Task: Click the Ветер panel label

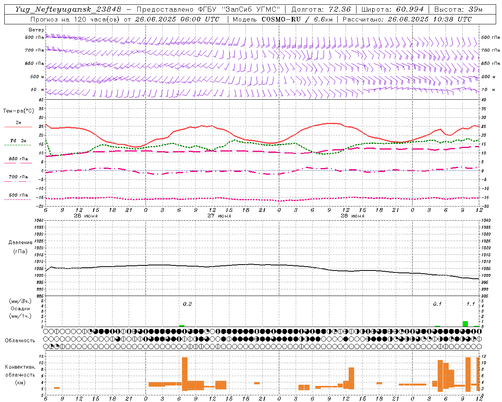Action: click(x=36, y=30)
